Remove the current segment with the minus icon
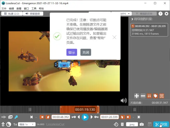 click(x=143, y=96)
